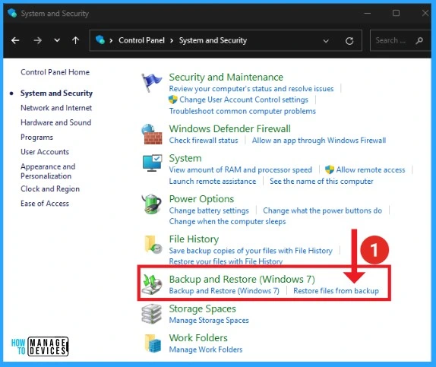Open Windows Defender Firewall heading
The height and width of the screenshot is (367, 436).
click(230, 129)
